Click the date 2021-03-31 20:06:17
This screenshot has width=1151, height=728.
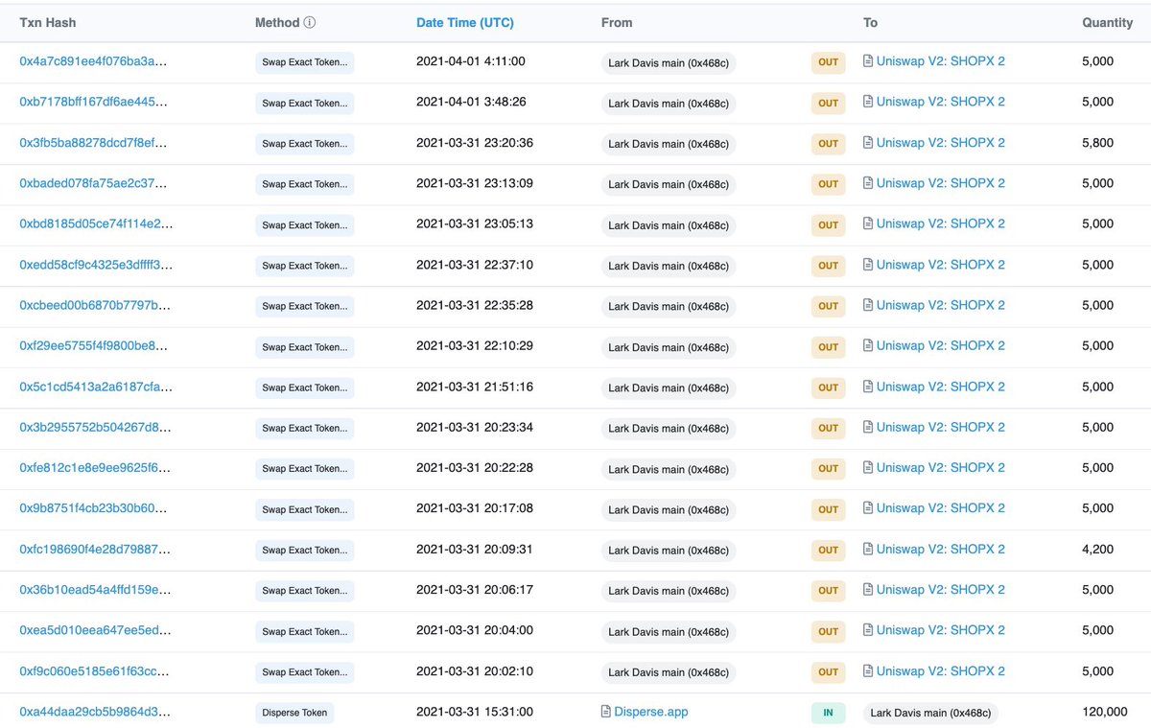475,590
